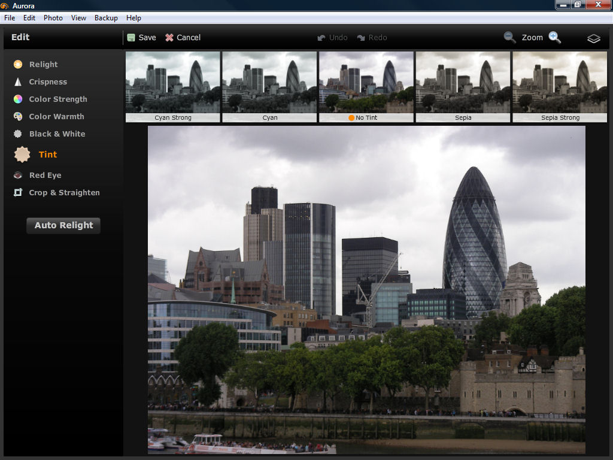The width and height of the screenshot is (613, 460).
Task: Choose the Cyan tint thumbnail
Action: click(270, 87)
